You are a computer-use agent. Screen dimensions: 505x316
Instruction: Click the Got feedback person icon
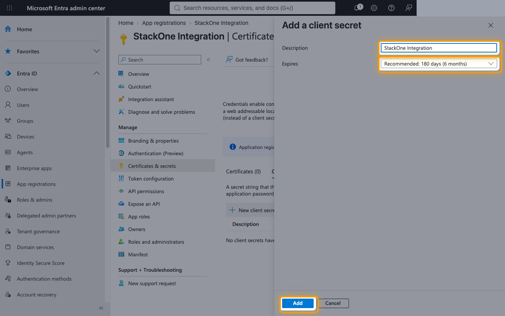click(229, 60)
